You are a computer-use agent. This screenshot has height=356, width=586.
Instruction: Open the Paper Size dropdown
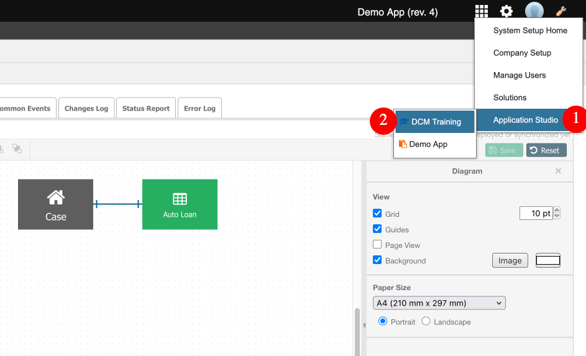click(439, 303)
